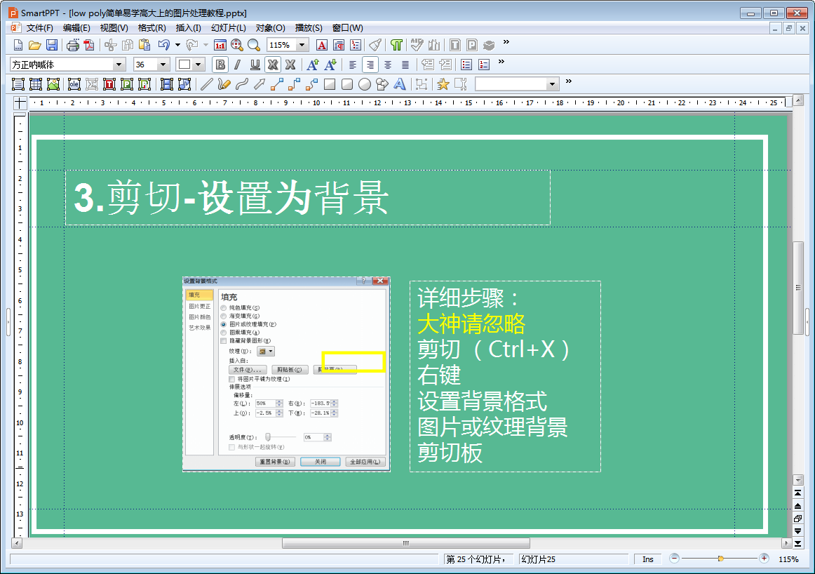The height and width of the screenshot is (574, 815).
Task: Print the document using printer icon
Action: point(73,45)
